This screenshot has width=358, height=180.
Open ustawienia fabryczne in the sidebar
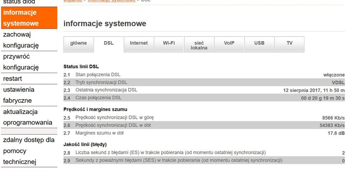click(19, 95)
